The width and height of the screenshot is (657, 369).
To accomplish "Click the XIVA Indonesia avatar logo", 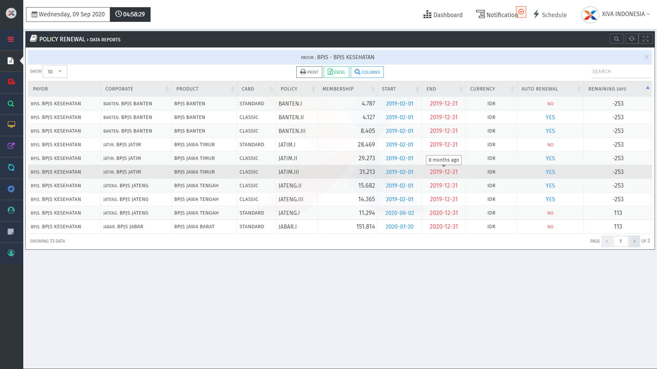I will pyautogui.click(x=590, y=15).
